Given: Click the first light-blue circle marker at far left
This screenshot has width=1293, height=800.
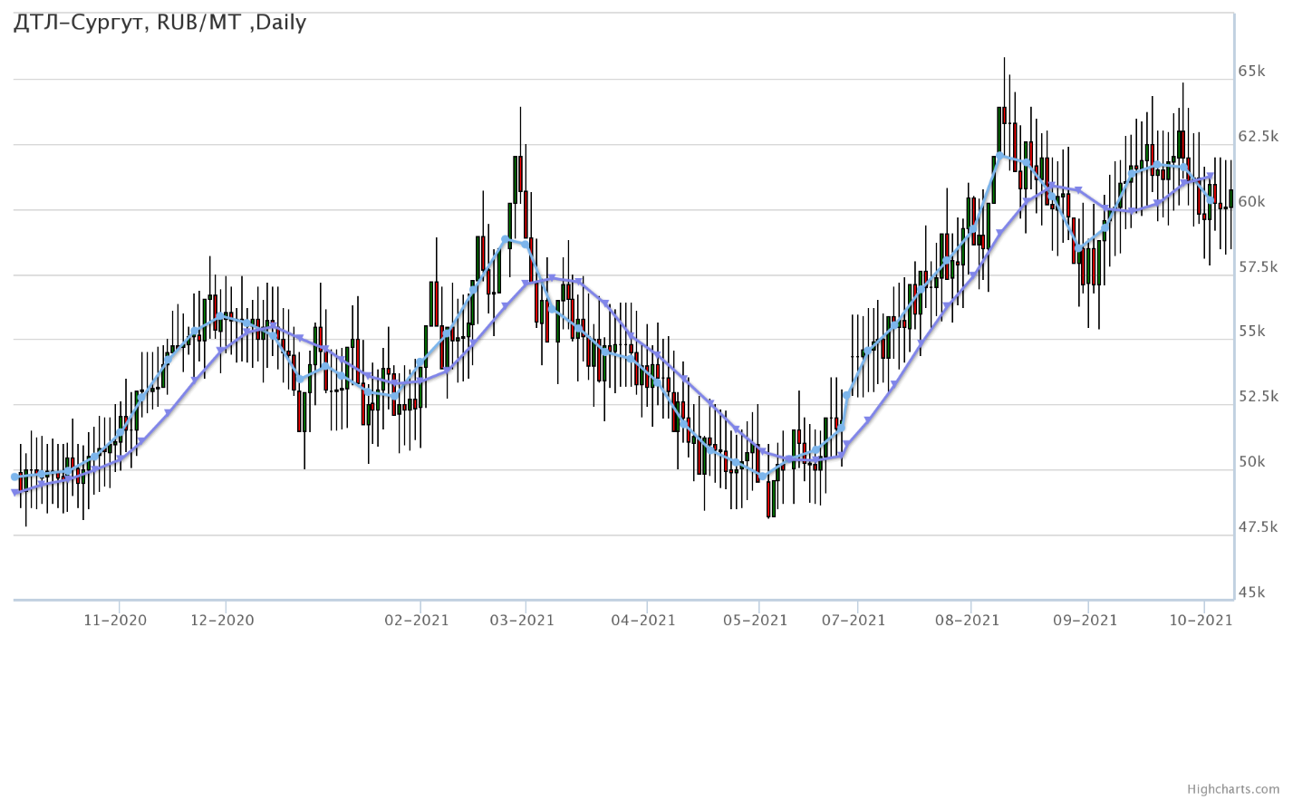Looking at the screenshot, I should click(14, 477).
